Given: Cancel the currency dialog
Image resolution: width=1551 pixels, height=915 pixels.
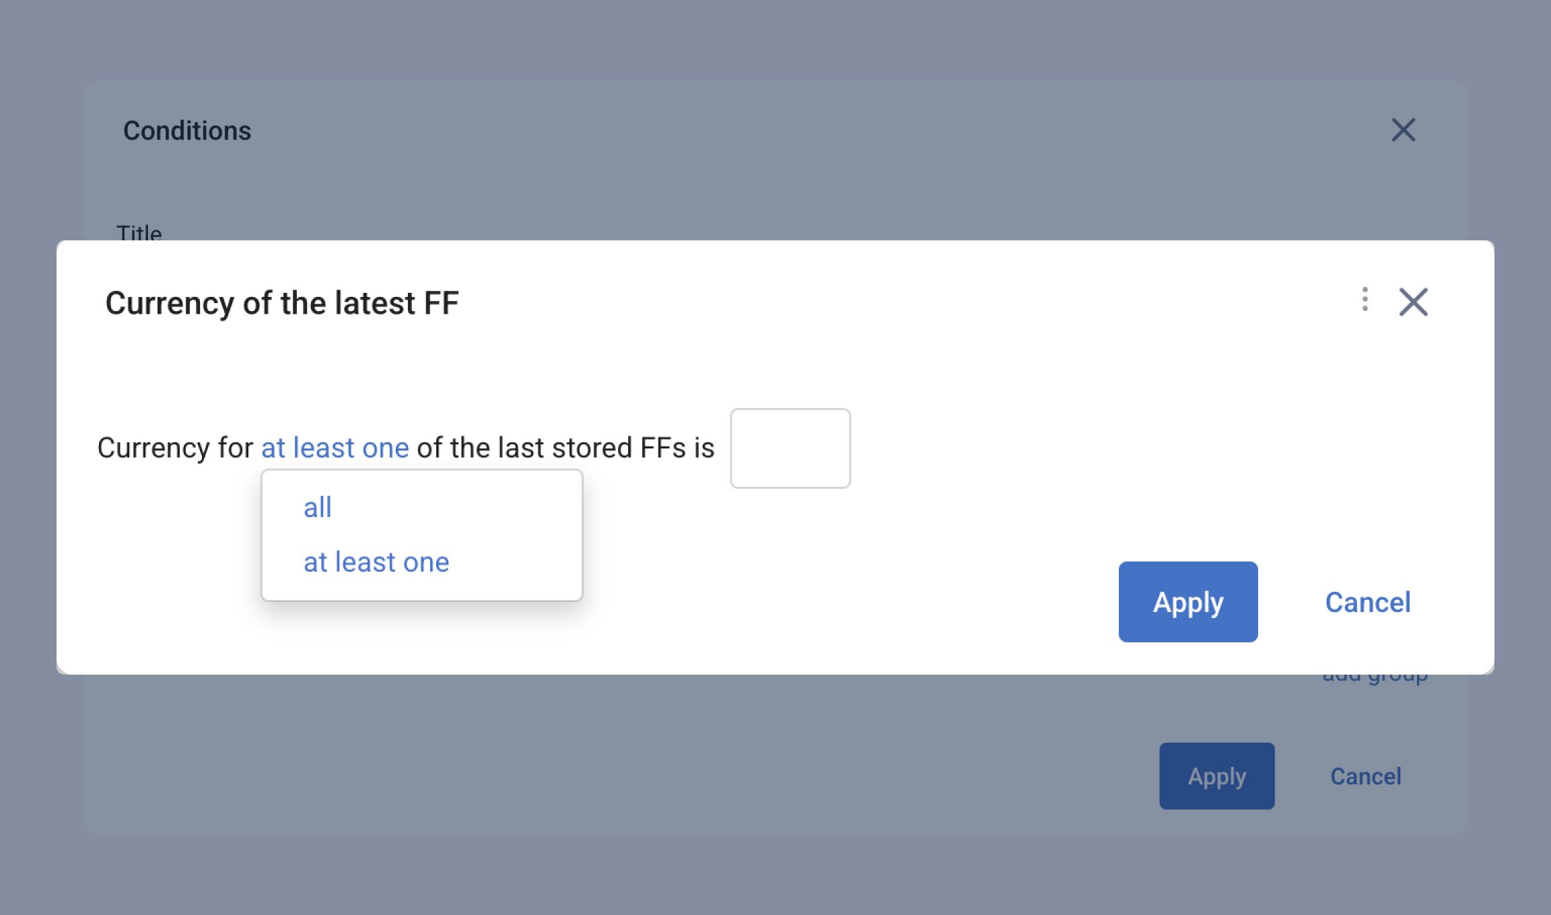Looking at the screenshot, I should (1367, 602).
